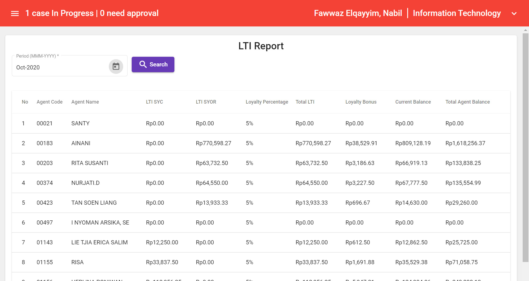Click the Fawwaz Elqayyim, Nabil username

(x=358, y=13)
